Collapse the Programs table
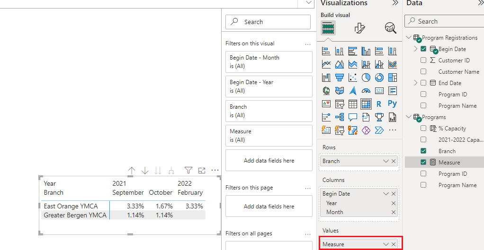The image size is (484, 250). click(x=409, y=117)
